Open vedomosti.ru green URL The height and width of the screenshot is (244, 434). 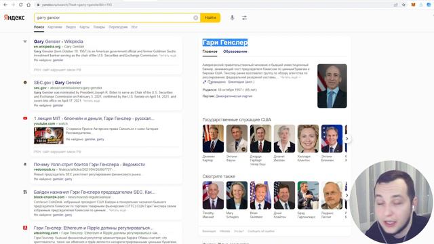(45, 169)
